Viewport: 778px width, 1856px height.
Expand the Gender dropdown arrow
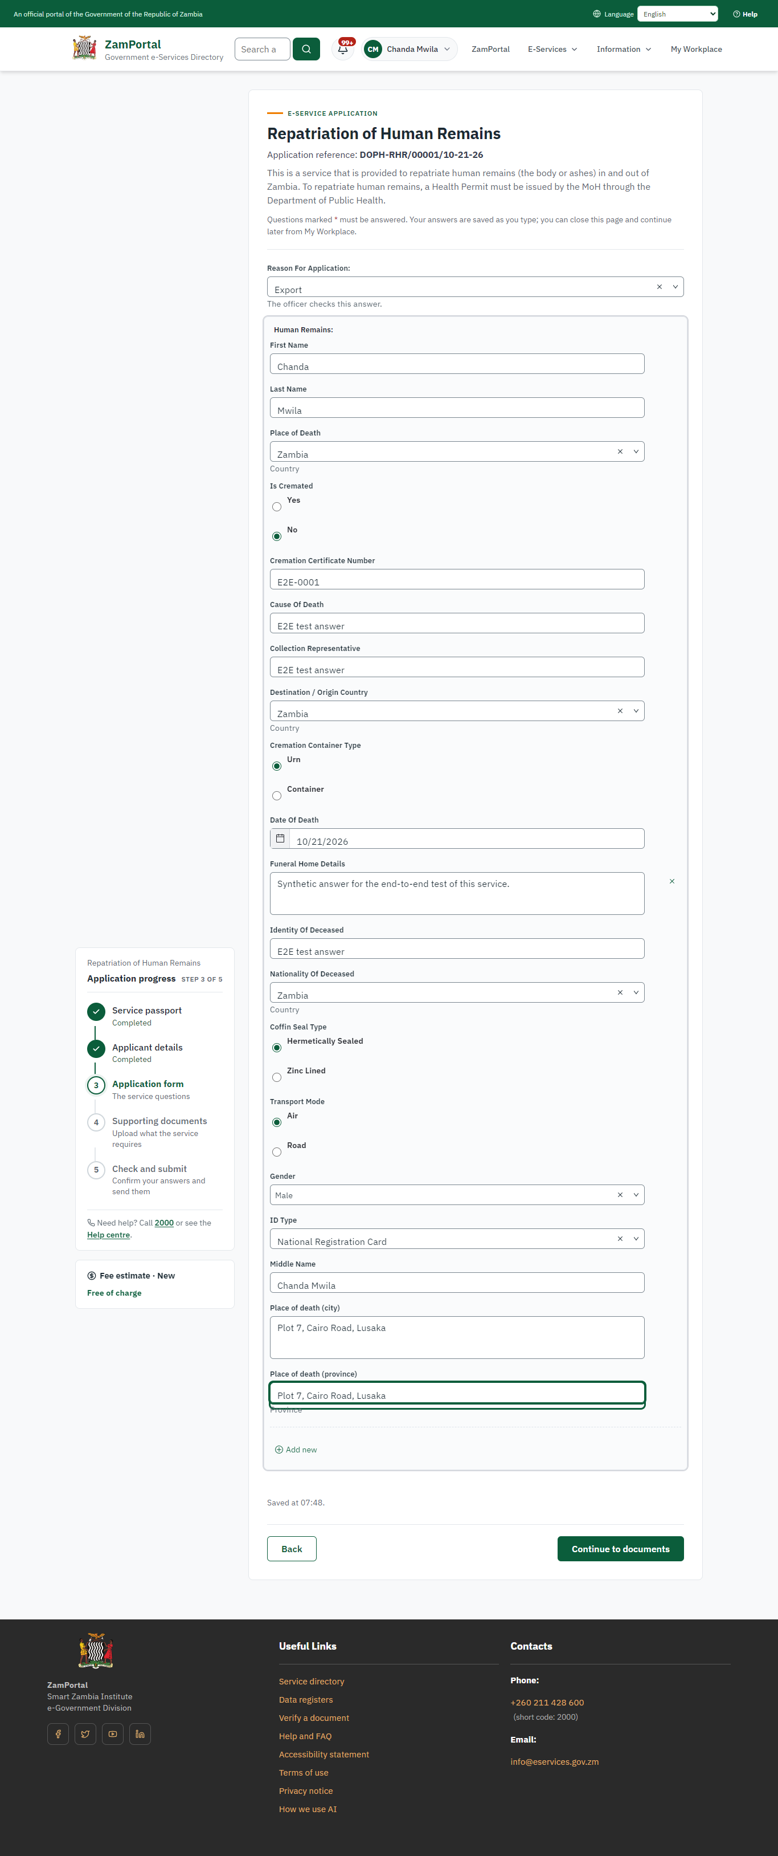(636, 1195)
